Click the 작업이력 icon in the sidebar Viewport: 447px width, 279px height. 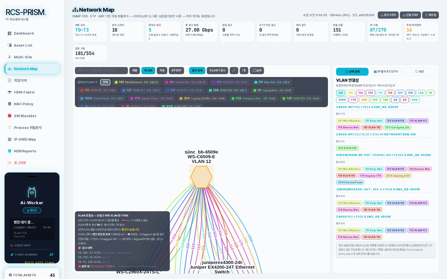point(9,80)
